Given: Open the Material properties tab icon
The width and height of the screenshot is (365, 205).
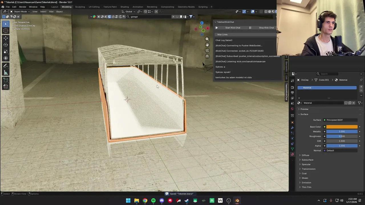Looking at the screenshot, I should [292, 154].
